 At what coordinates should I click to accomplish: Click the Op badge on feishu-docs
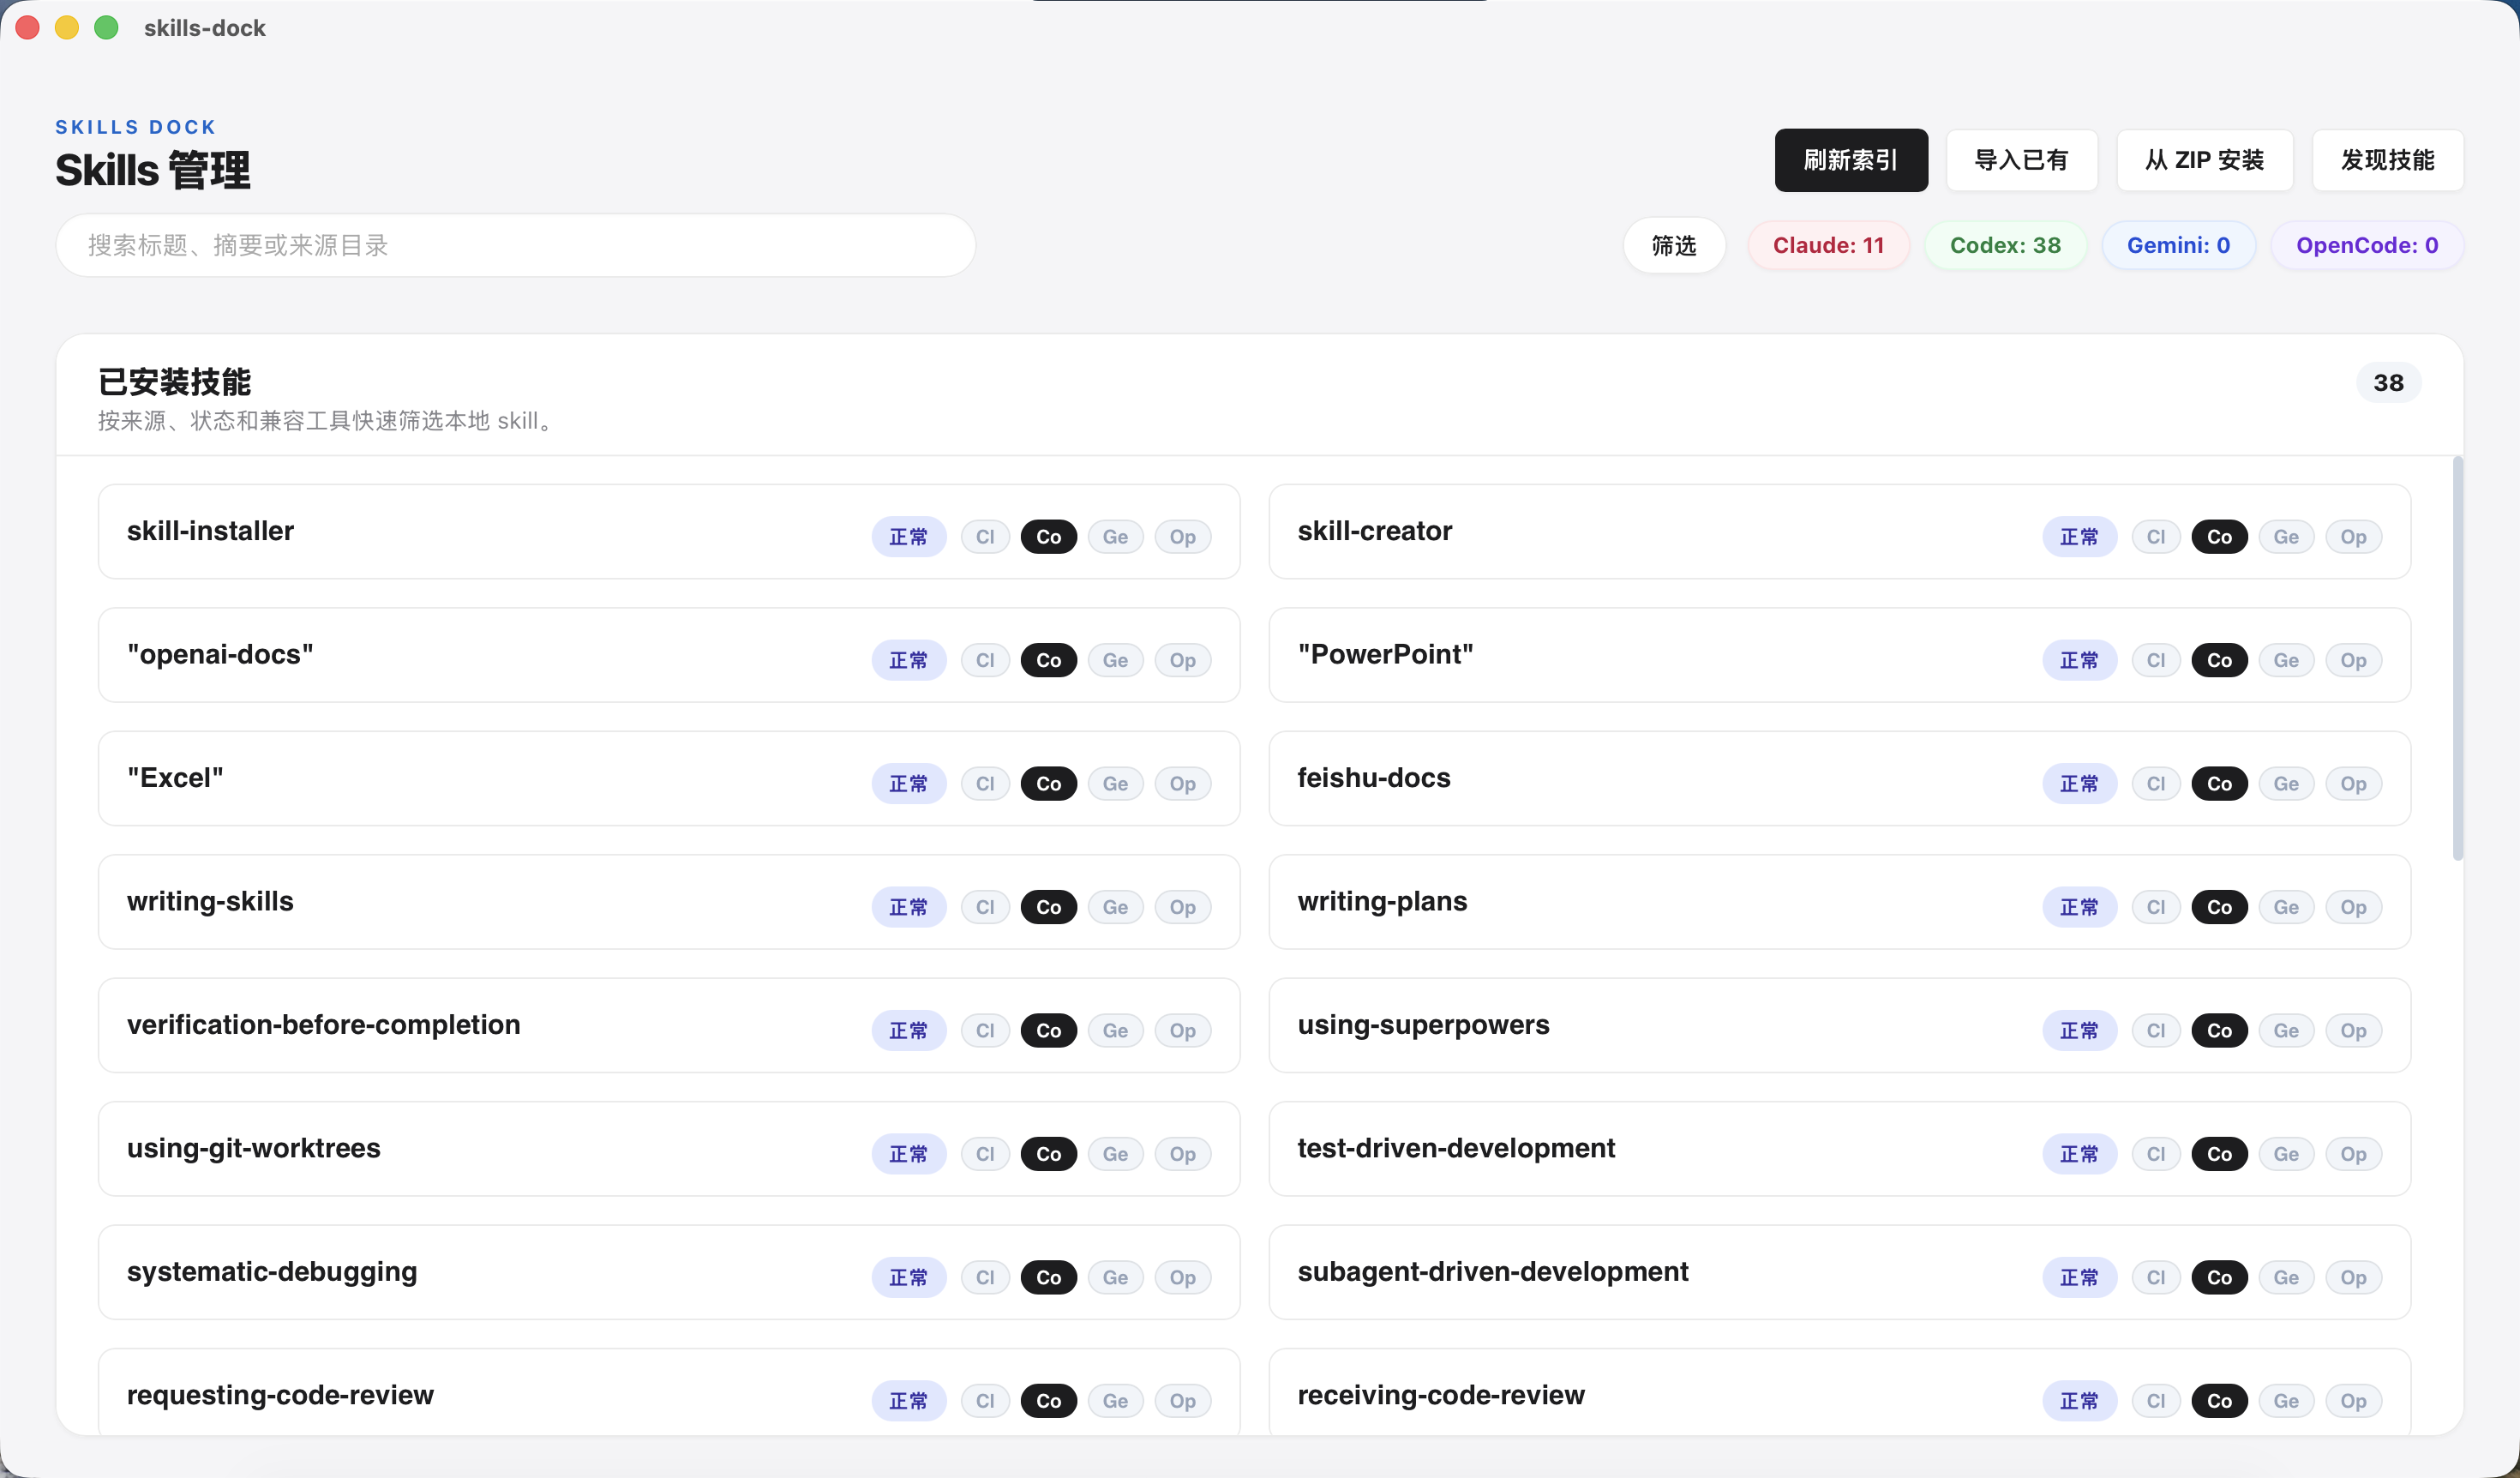[2354, 783]
